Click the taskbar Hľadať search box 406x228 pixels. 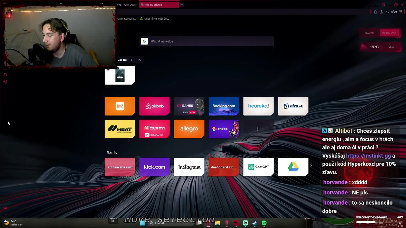(171, 223)
